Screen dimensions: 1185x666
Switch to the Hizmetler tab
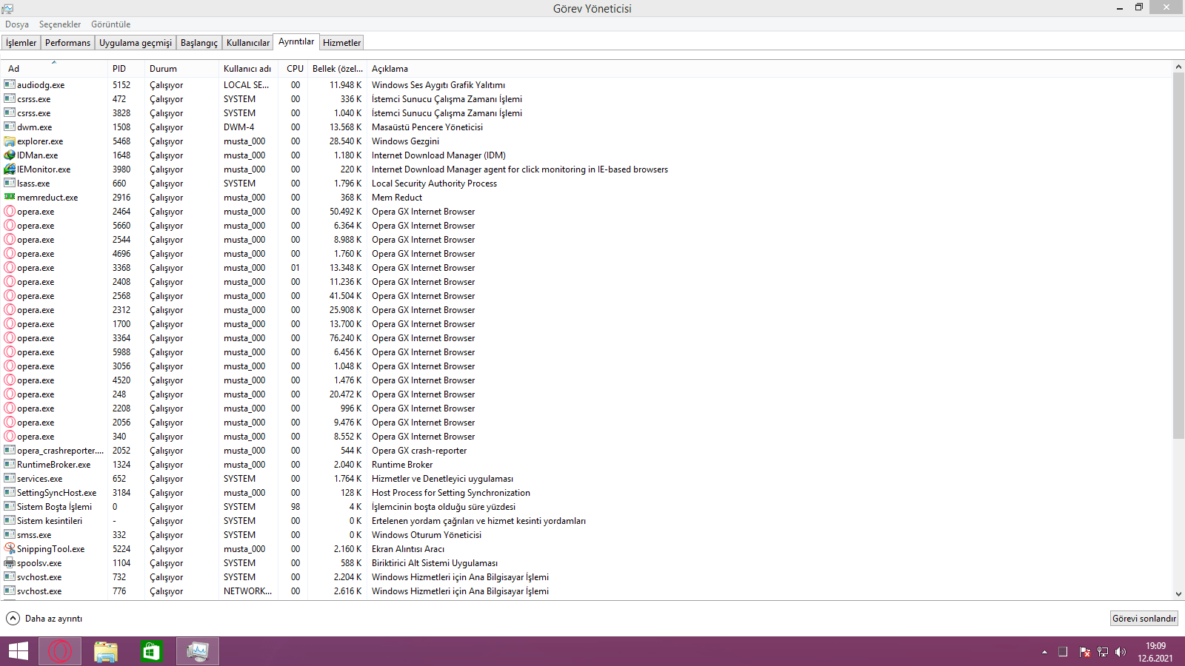tap(342, 43)
